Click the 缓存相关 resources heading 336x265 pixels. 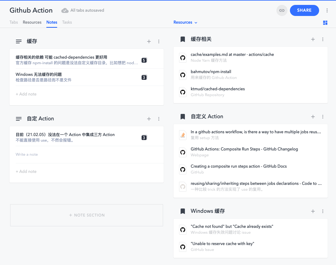coord(201,39)
